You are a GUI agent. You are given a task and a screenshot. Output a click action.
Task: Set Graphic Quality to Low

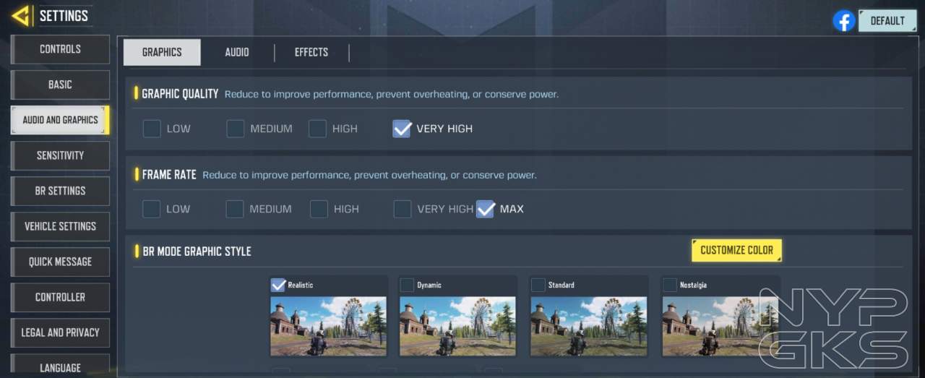pos(152,129)
